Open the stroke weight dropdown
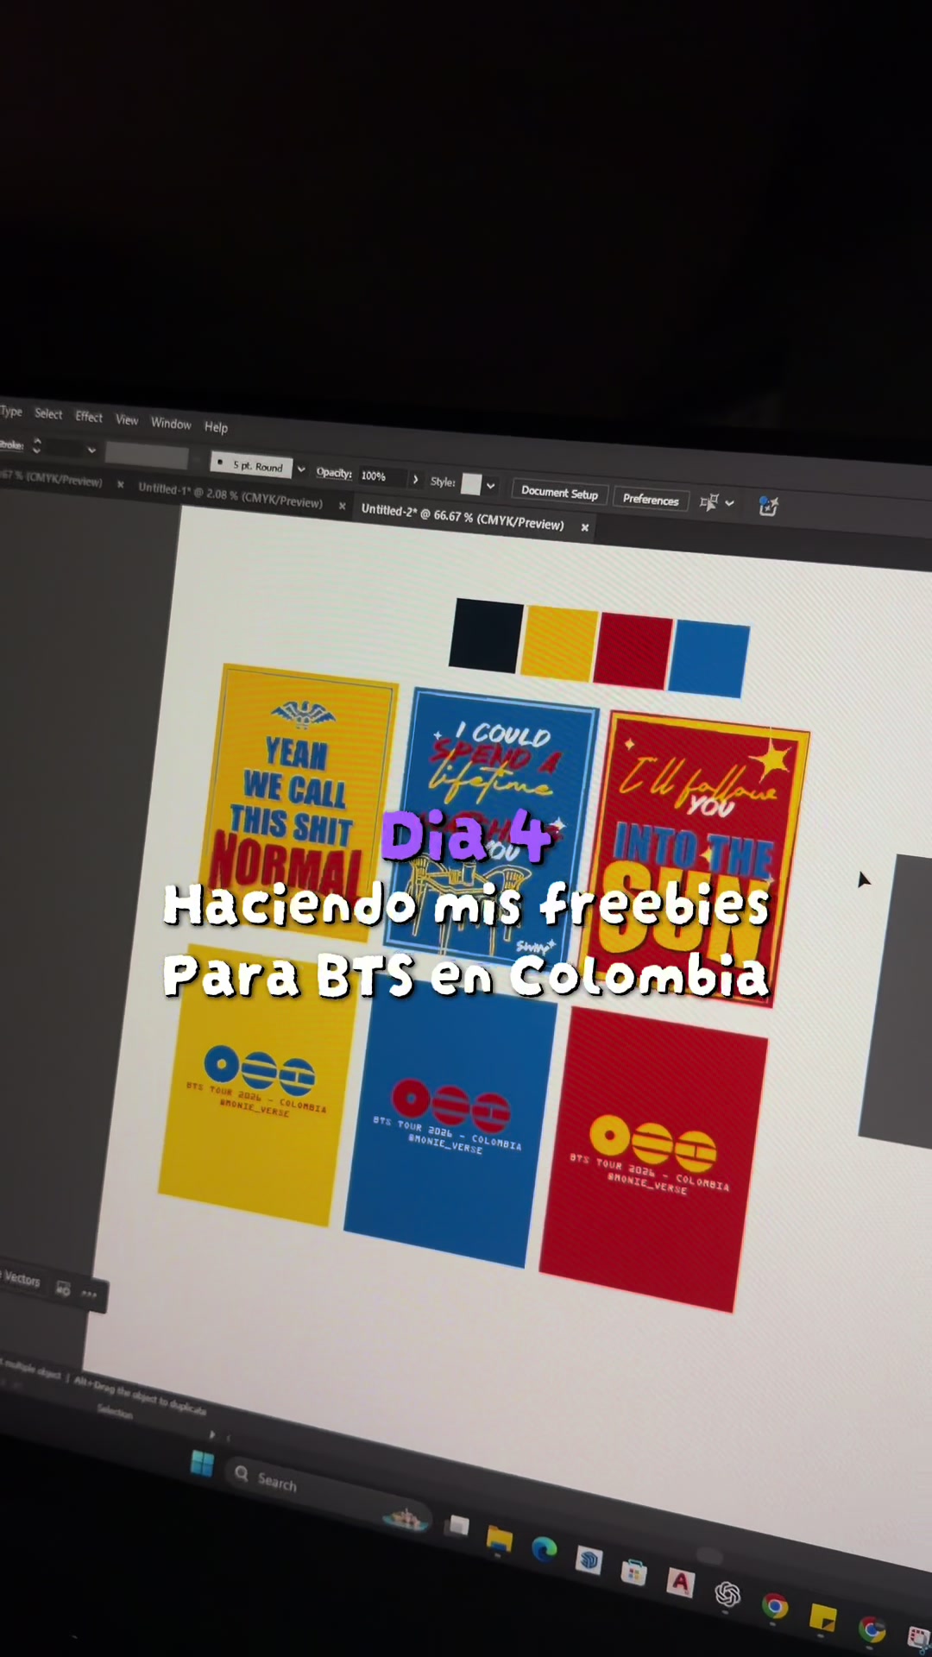 click(x=91, y=450)
